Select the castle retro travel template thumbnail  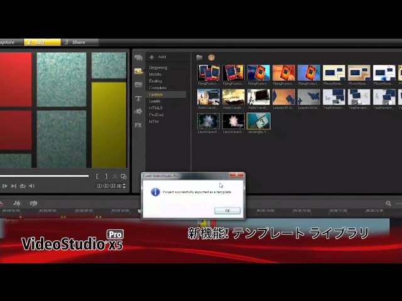click(x=209, y=97)
